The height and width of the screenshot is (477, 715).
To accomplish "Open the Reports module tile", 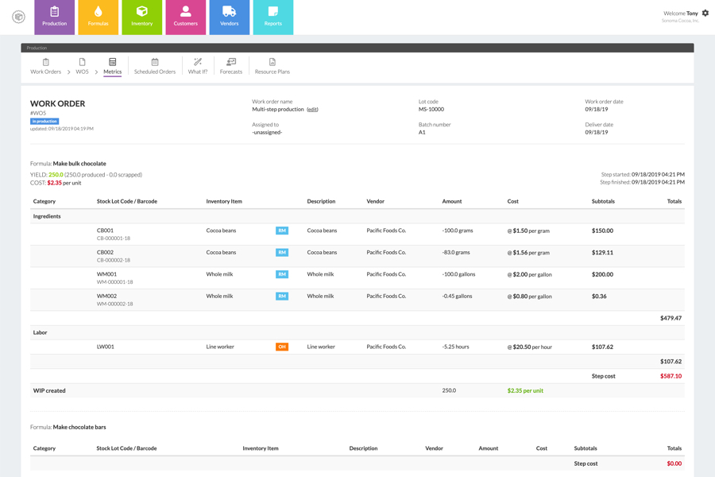I will (272, 17).
